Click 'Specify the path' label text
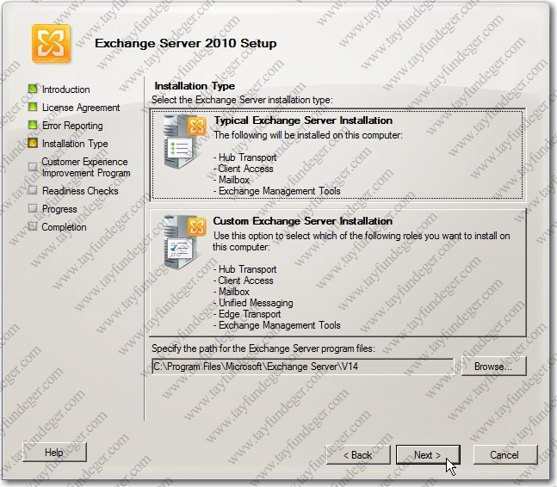 [x=263, y=348]
